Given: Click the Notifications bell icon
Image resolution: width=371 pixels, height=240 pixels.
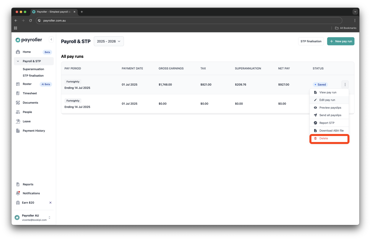Looking at the screenshot, I should coord(18,193).
